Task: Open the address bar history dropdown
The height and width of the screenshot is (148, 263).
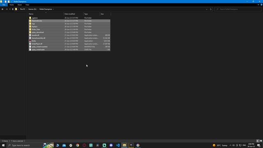Action: click(207, 9)
